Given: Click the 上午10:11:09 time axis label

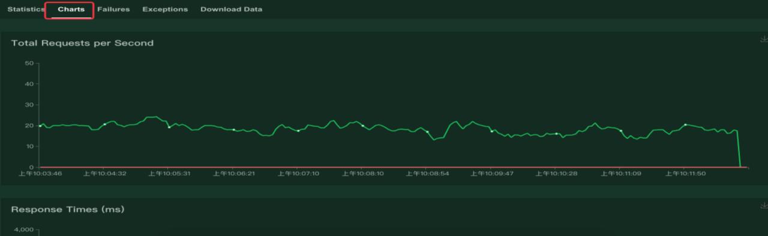Looking at the screenshot, I should (620, 174).
